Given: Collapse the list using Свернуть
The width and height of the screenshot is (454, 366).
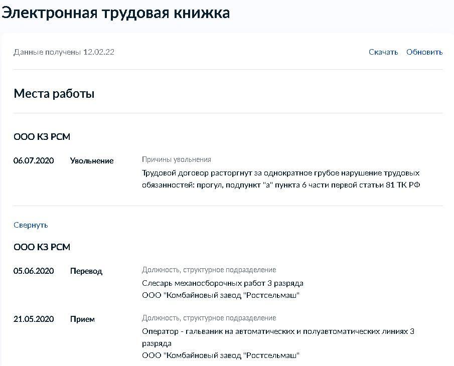Looking at the screenshot, I should pos(31,225).
